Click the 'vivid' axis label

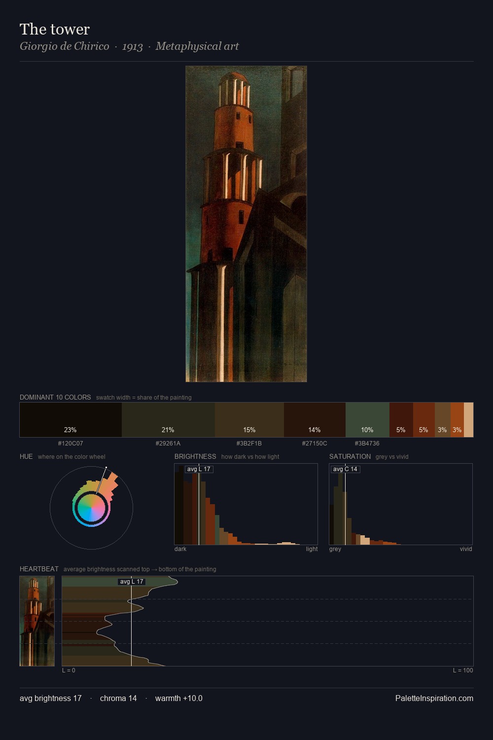point(466,549)
